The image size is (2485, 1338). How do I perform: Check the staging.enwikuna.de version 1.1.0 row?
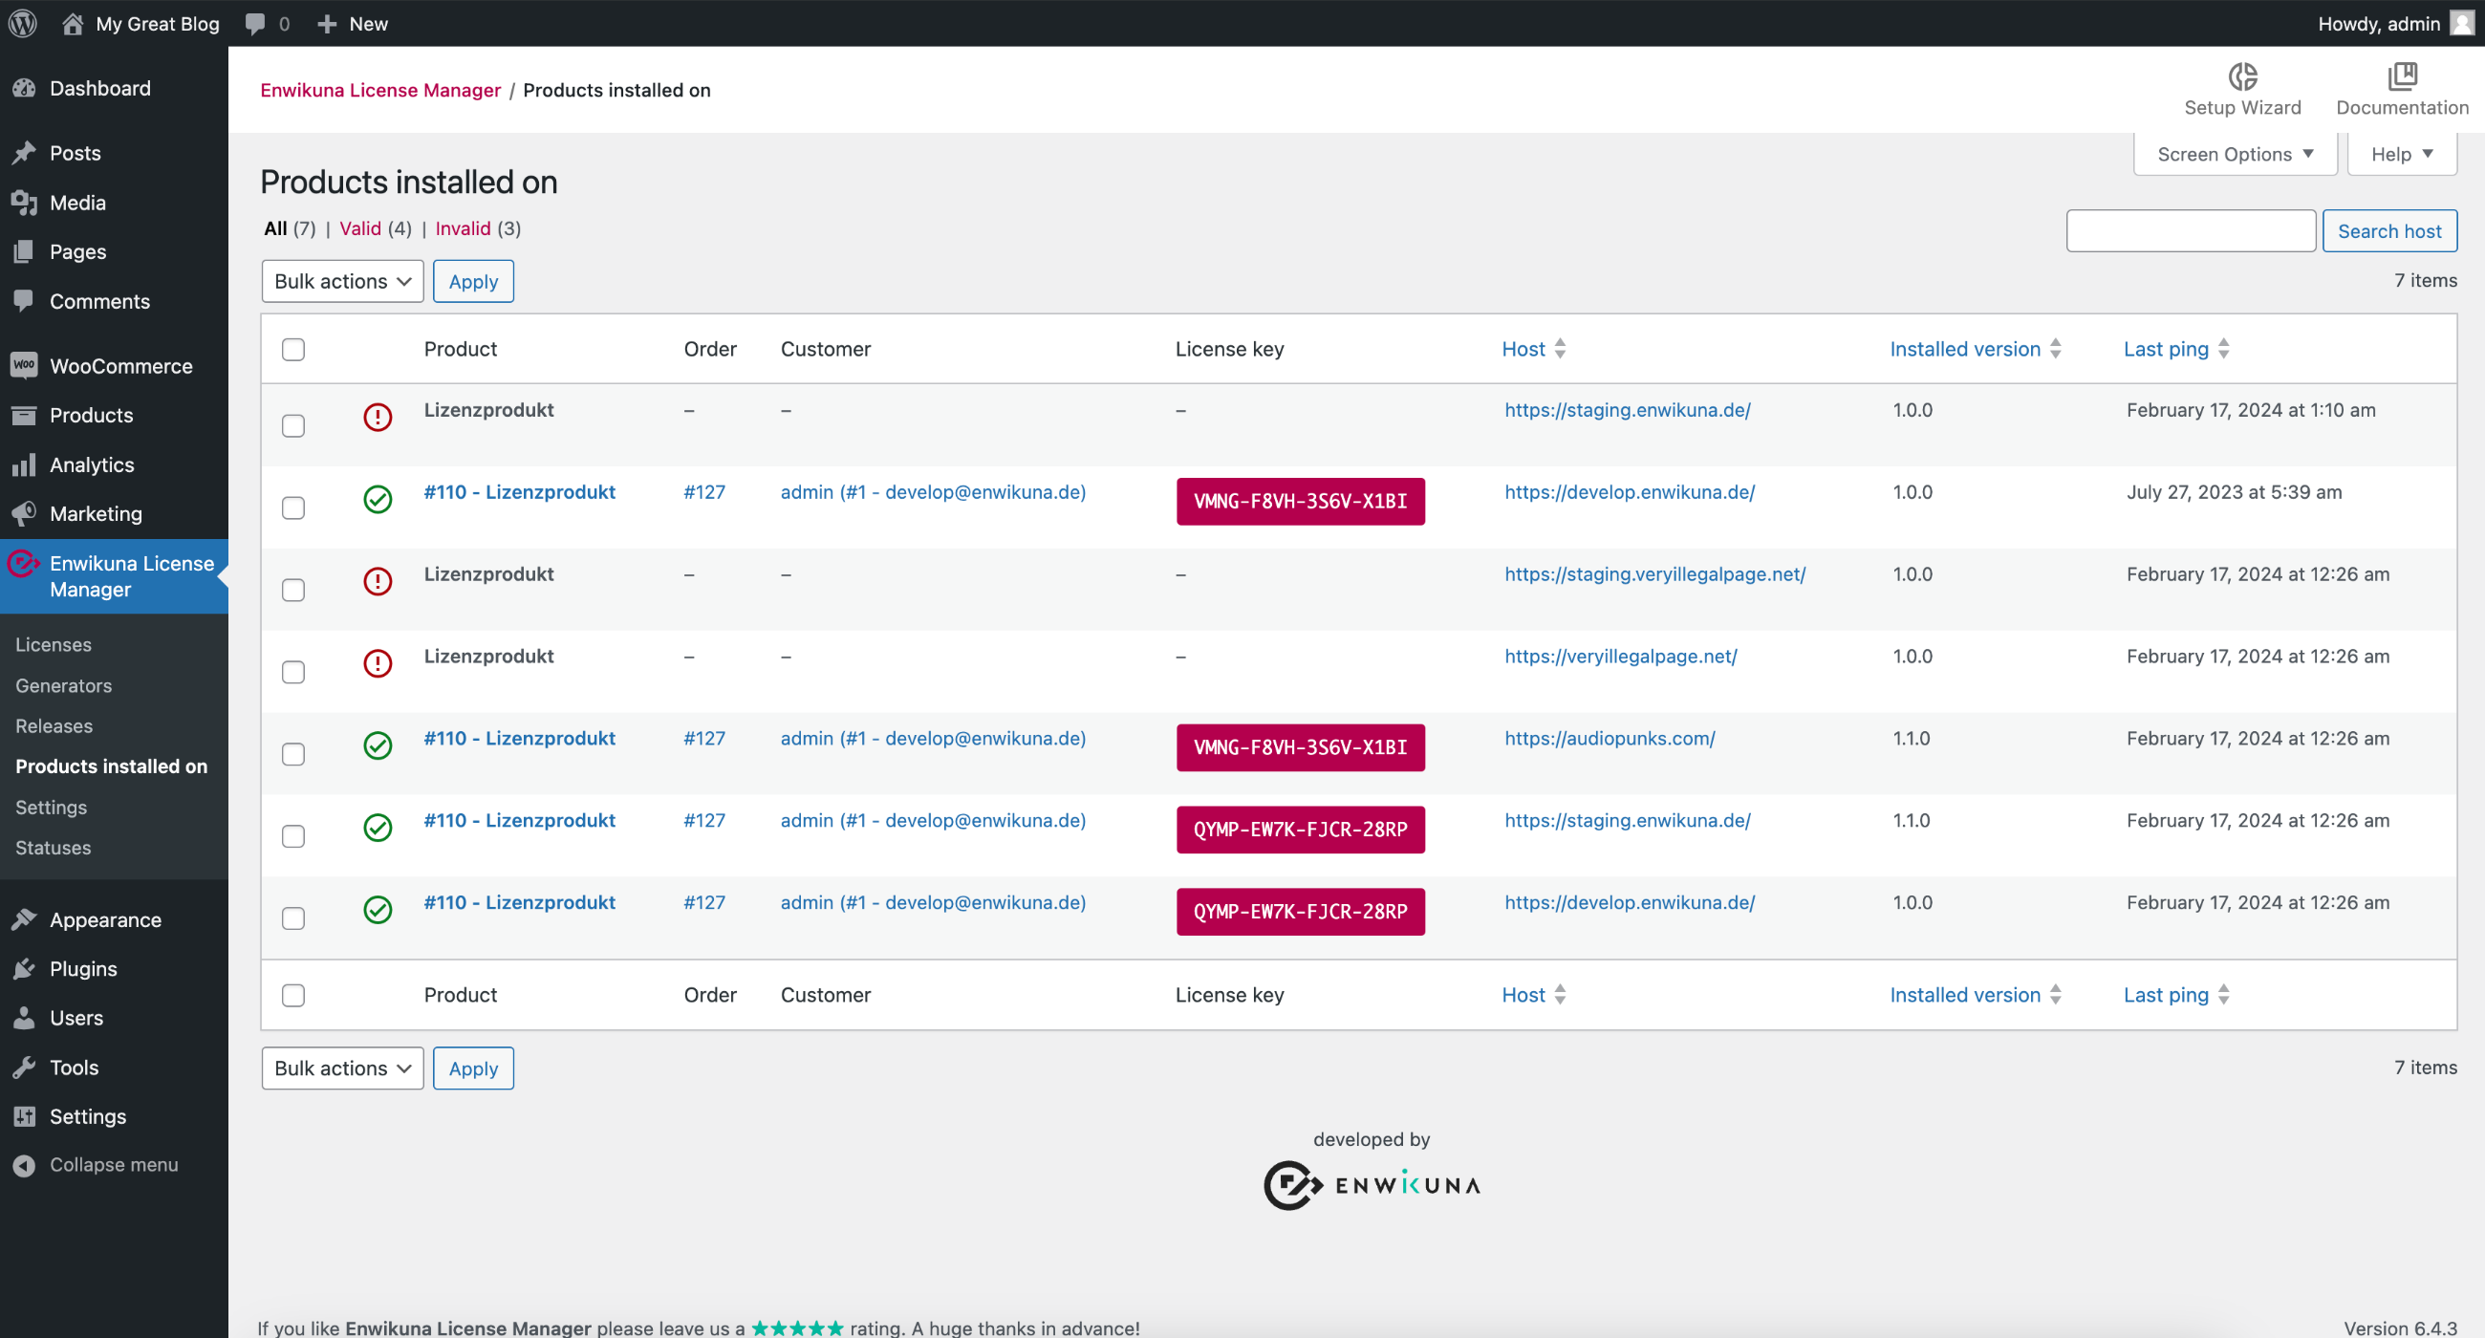tap(293, 835)
